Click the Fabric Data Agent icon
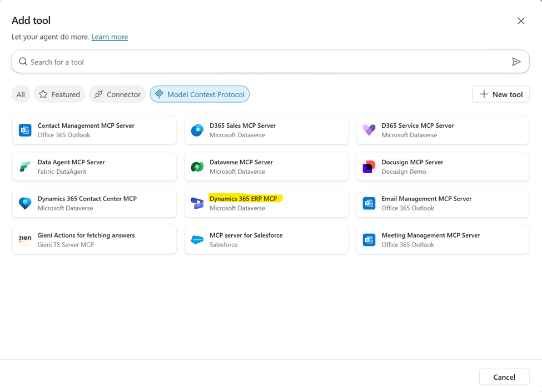Viewport: 542px width, 392px height. pyautogui.click(x=25, y=167)
